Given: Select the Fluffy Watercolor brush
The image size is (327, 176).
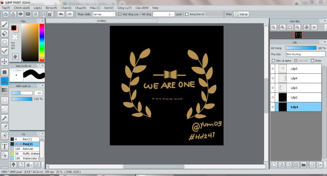Looking at the screenshot, I should click(x=25, y=153).
